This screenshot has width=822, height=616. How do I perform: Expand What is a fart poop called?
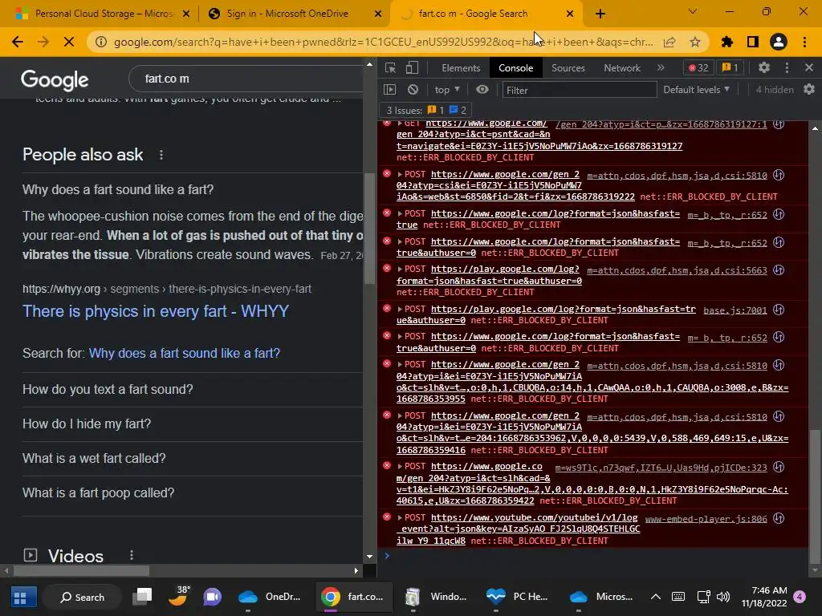(x=193, y=493)
